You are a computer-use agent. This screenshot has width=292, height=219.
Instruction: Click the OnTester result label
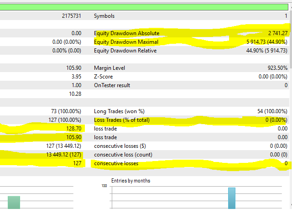(112, 85)
